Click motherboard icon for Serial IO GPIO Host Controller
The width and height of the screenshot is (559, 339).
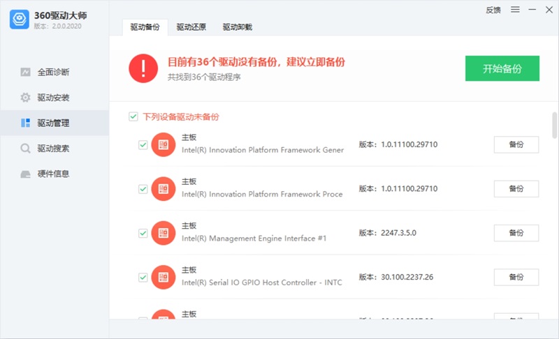pos(164,277)
